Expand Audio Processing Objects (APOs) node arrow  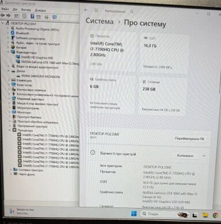pos(8,28)
